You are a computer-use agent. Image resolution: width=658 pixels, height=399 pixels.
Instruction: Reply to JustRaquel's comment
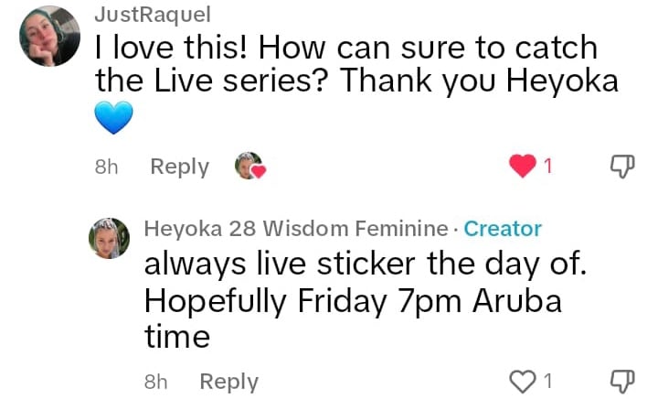tap(180, 167)
